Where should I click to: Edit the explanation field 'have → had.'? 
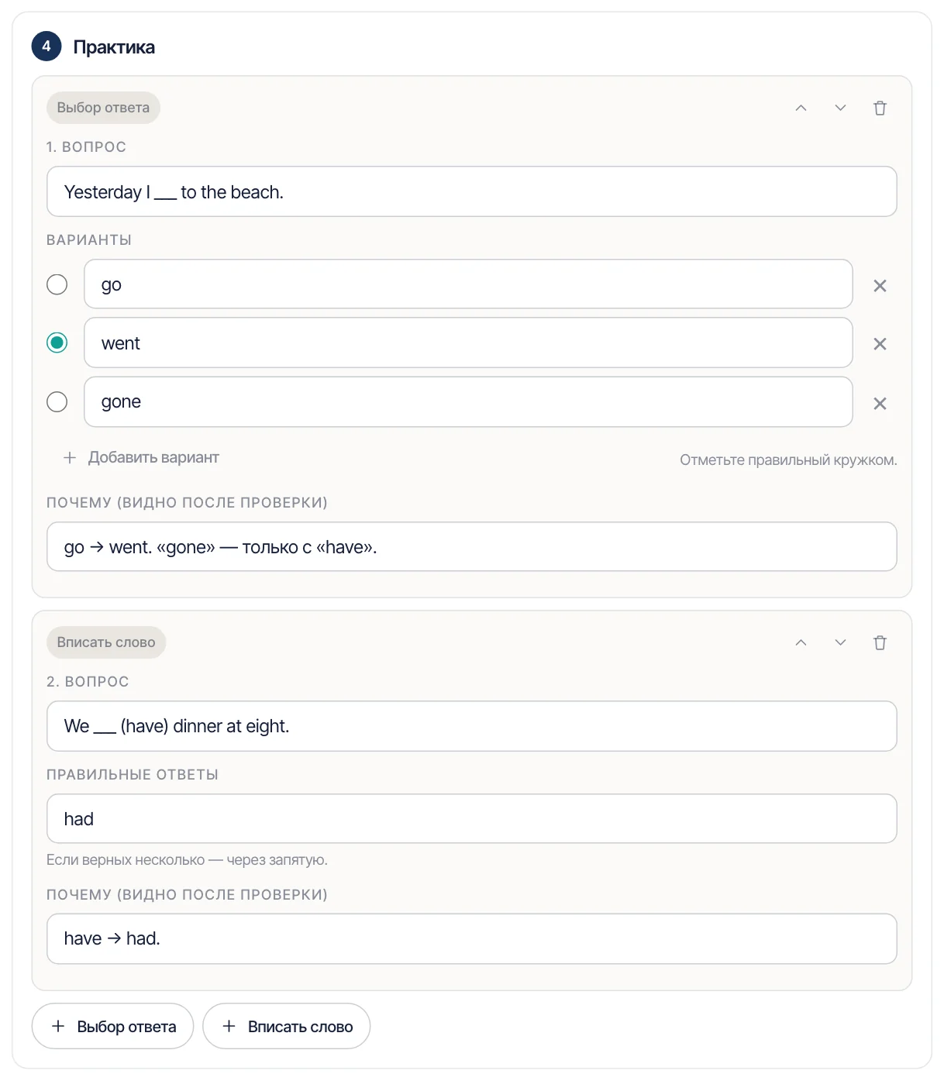point(472,938)
